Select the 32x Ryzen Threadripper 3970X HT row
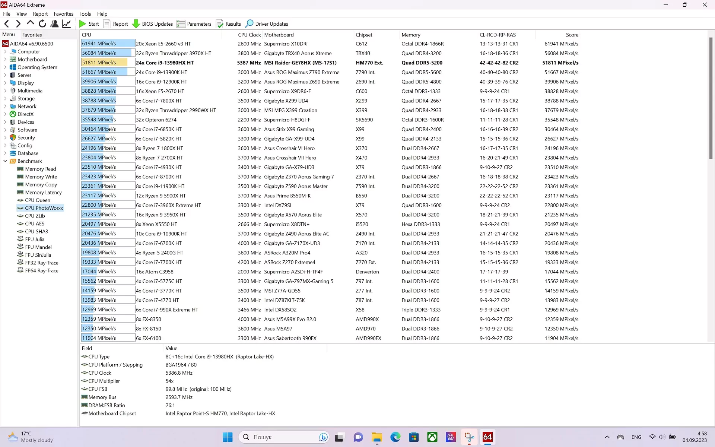 point(330,53)
